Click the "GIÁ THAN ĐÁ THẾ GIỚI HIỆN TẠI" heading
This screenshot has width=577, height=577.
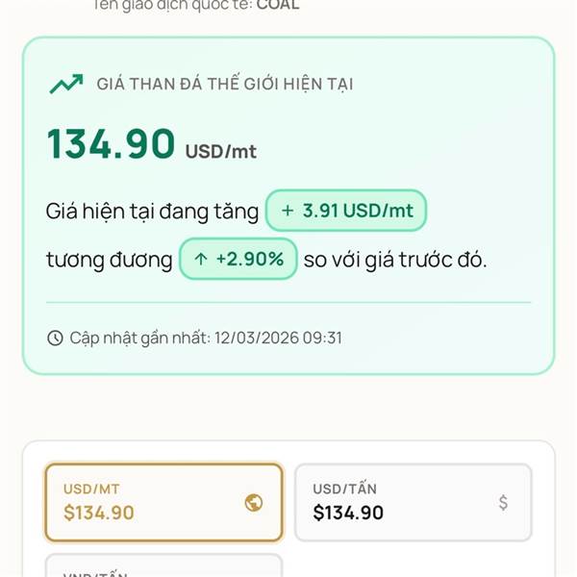pyautogui.click(x=225, y=84)
